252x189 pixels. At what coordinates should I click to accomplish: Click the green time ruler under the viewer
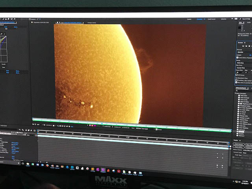point(130,119)
